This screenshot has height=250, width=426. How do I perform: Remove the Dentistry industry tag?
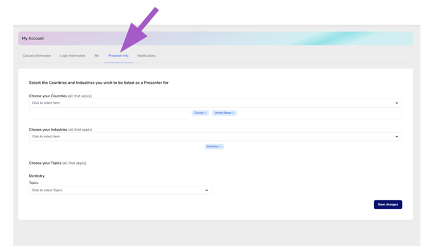(x=221, y=146)
